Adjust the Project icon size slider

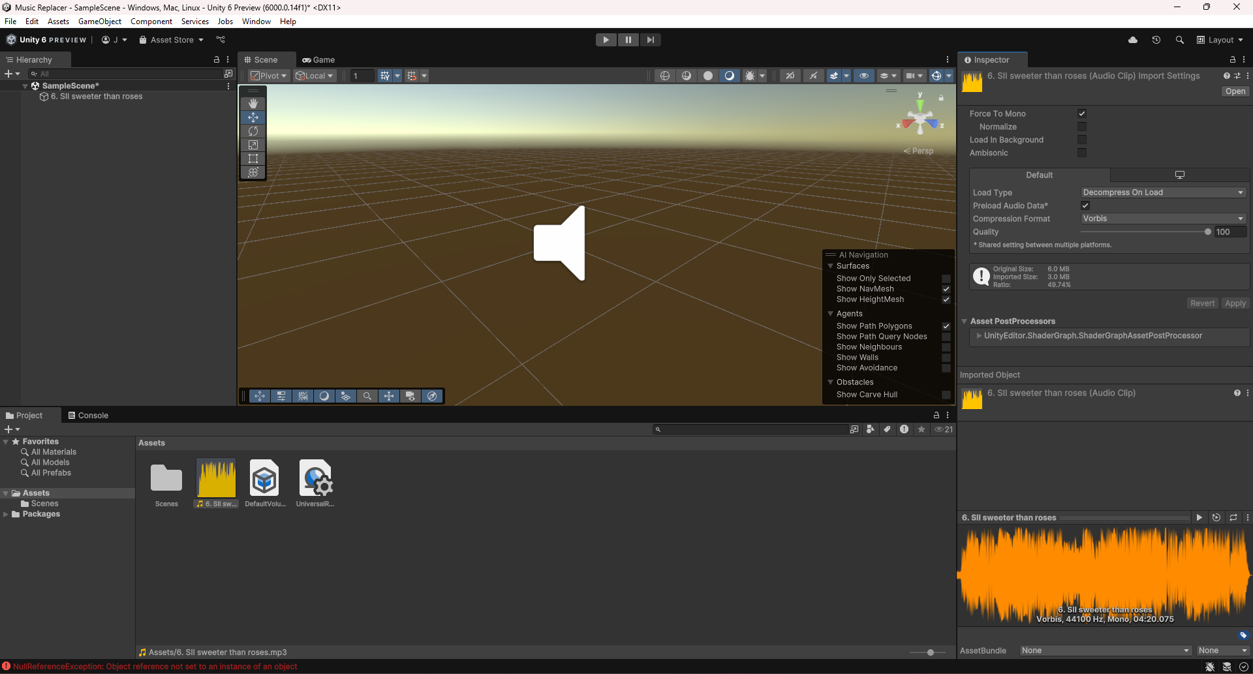point(930,652)
